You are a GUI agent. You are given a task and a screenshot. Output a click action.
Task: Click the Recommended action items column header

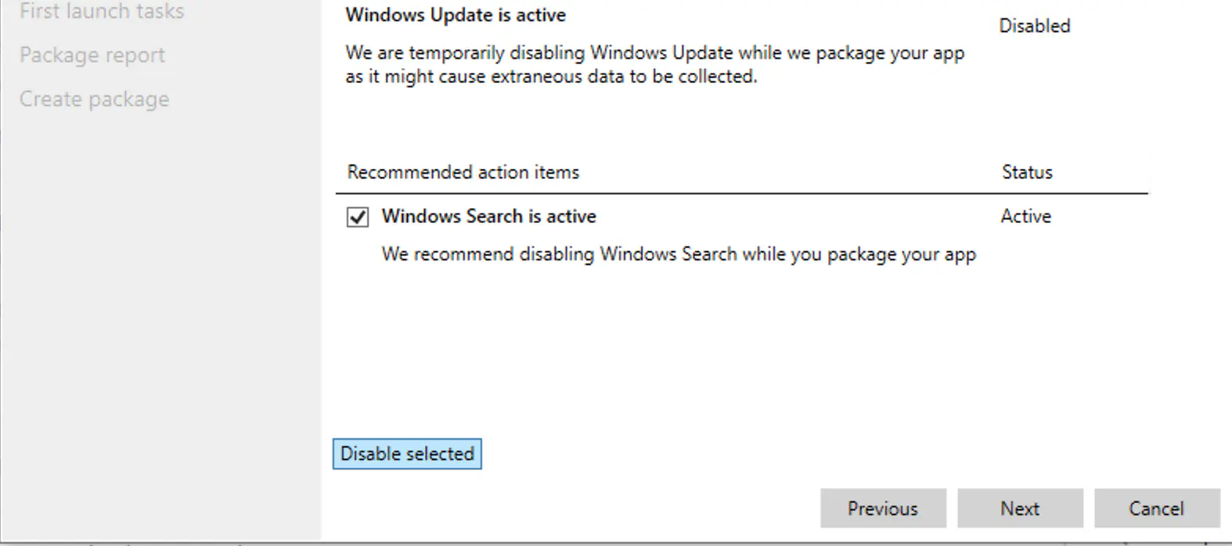[463, 172]
